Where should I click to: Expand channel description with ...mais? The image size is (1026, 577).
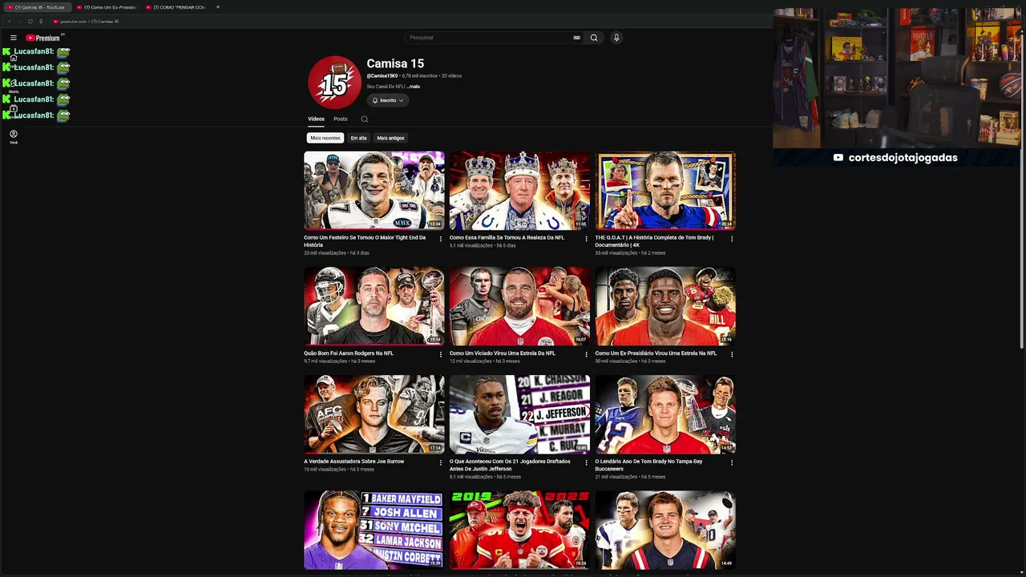(x=413, y=87)
